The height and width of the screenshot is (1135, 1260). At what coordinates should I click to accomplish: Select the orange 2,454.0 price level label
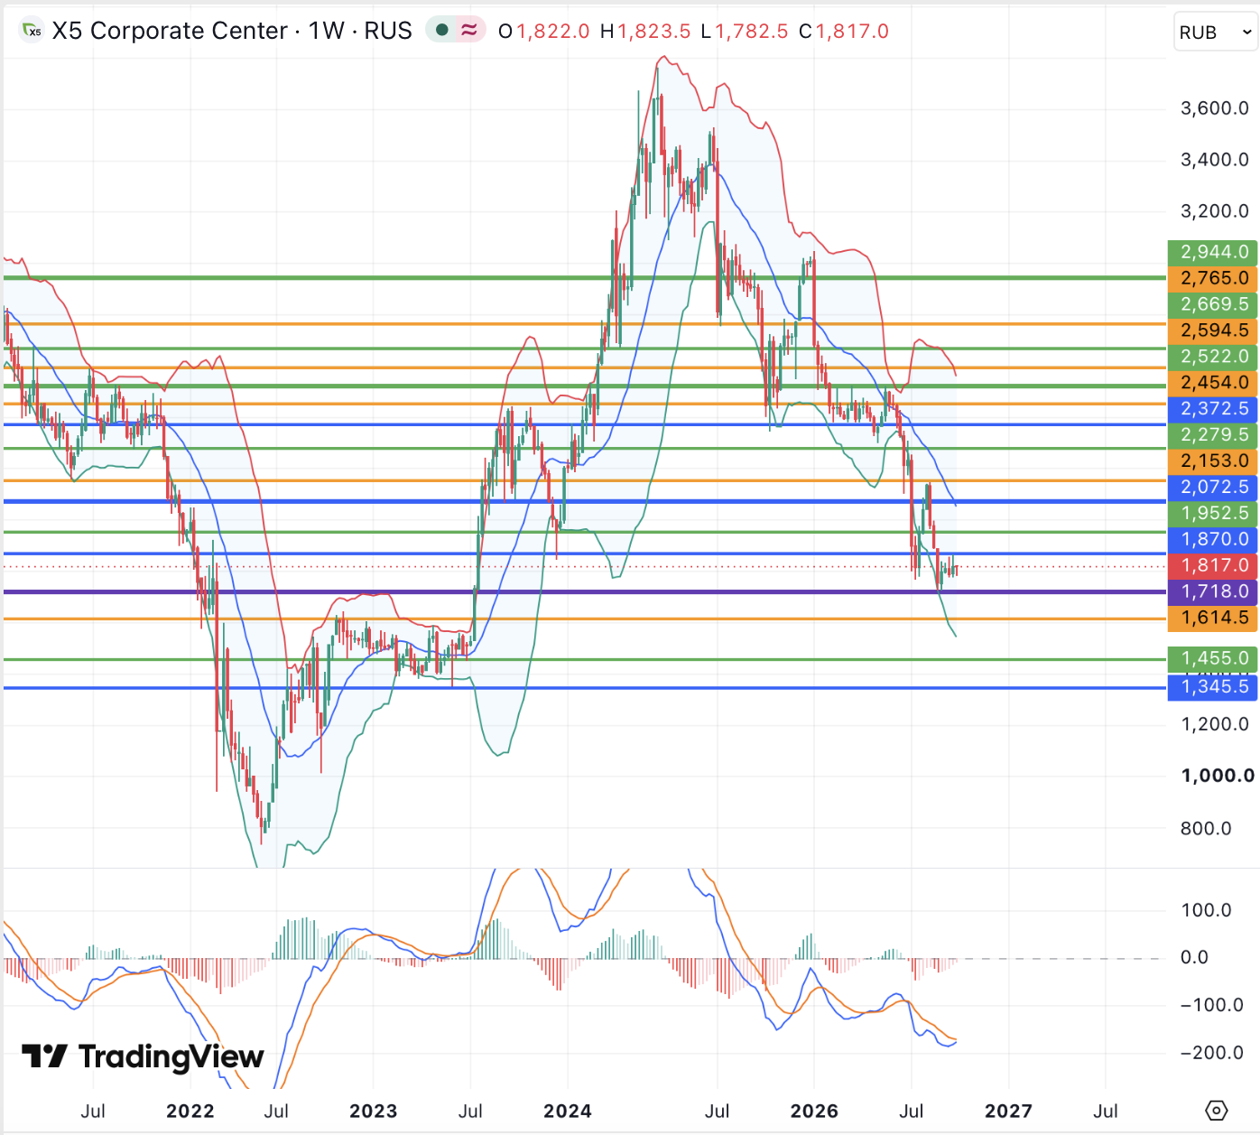click(1212, 383)
